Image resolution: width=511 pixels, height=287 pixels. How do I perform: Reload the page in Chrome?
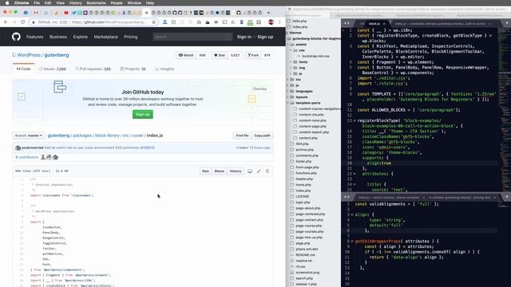tap(23, 22)
